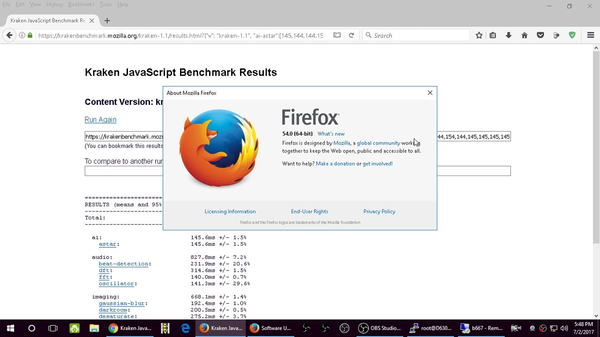This screenshot has width=600, height=337.
Task: Open the darkroom test link
Action: pyautogui.click(x=112, y=310)
